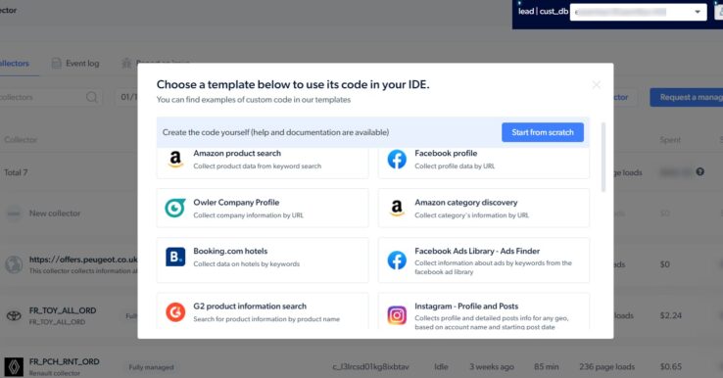Viewport: 723px width, 378px height.
Task: Close the template chooser dialog
Action: tap(597, 85)
